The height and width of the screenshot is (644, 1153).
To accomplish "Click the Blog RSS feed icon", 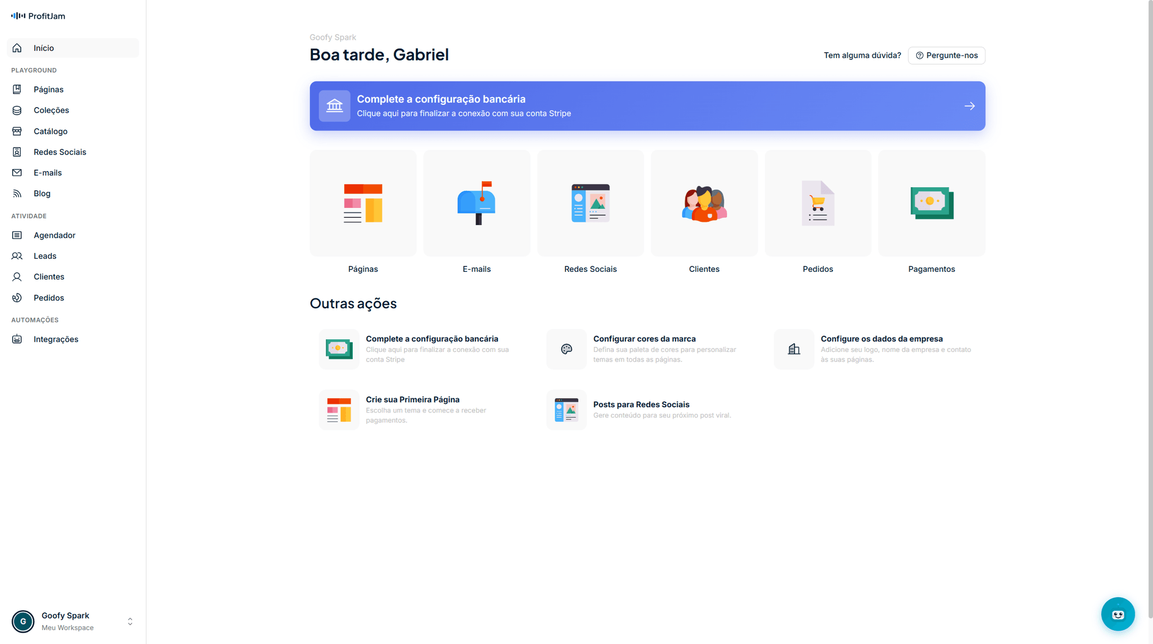I will [x=17, y=194].
